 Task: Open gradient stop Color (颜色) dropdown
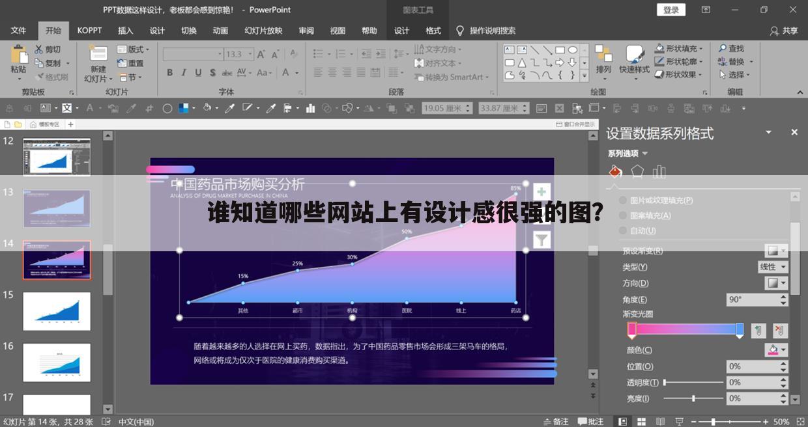click(x=776, y=350)
